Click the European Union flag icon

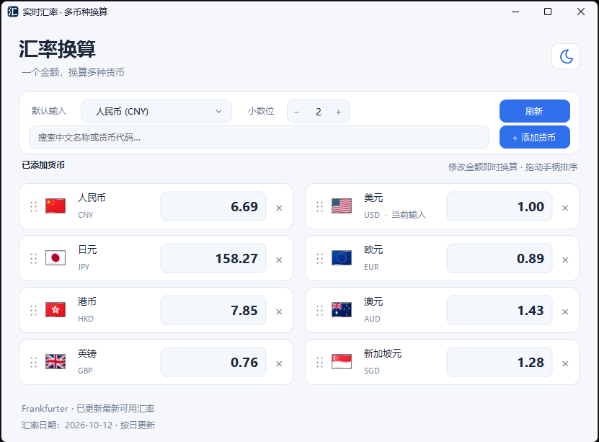coord(342,258)
